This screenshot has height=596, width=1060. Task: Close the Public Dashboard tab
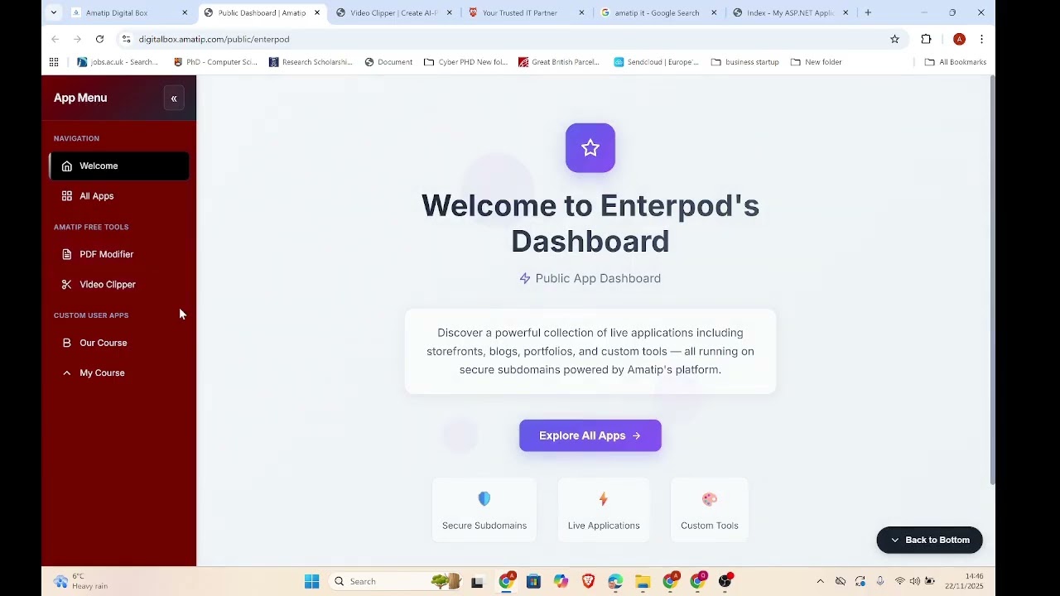click(x=317, y=12)
